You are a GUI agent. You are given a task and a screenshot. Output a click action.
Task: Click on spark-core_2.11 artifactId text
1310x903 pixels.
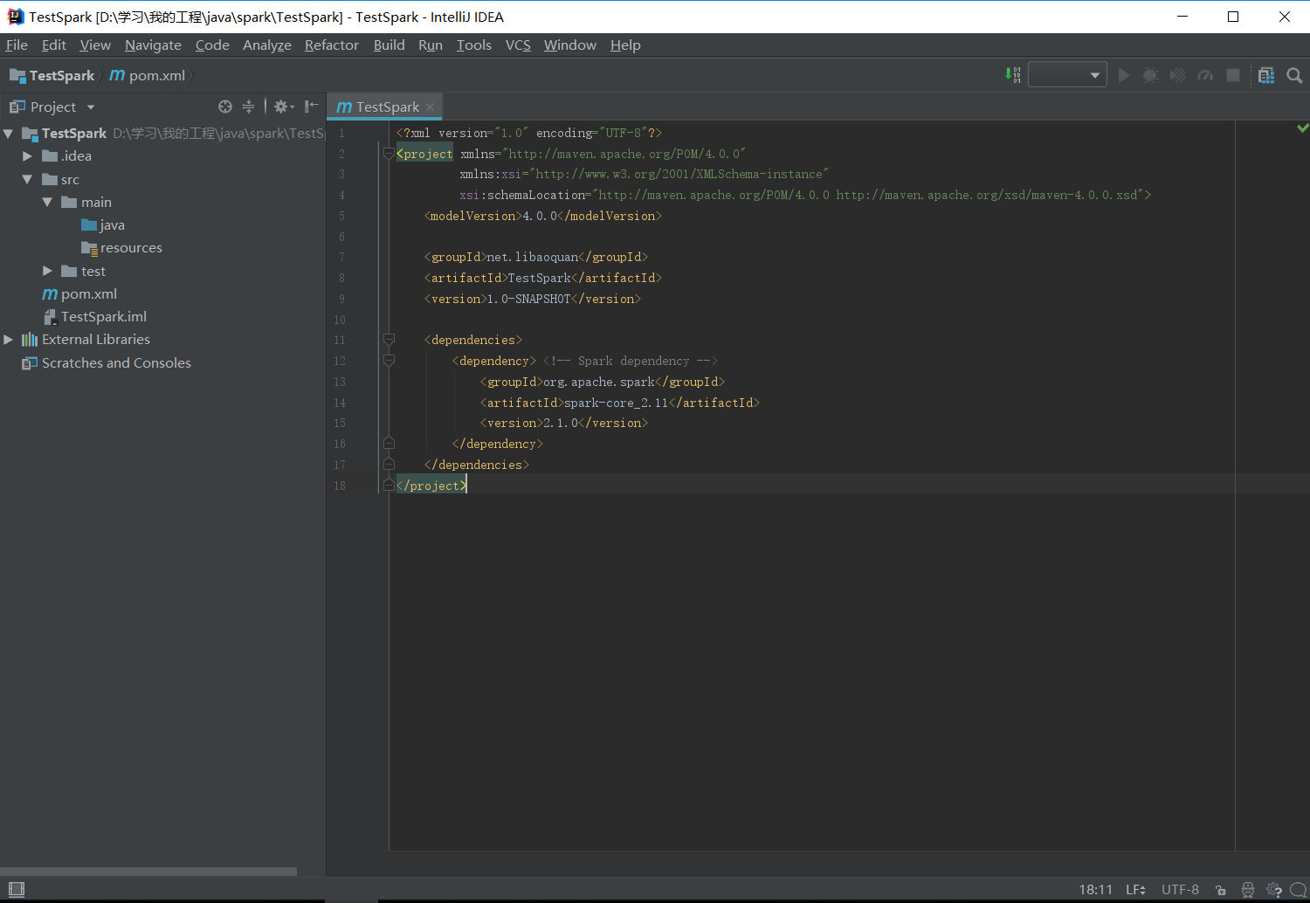point(617,403)
